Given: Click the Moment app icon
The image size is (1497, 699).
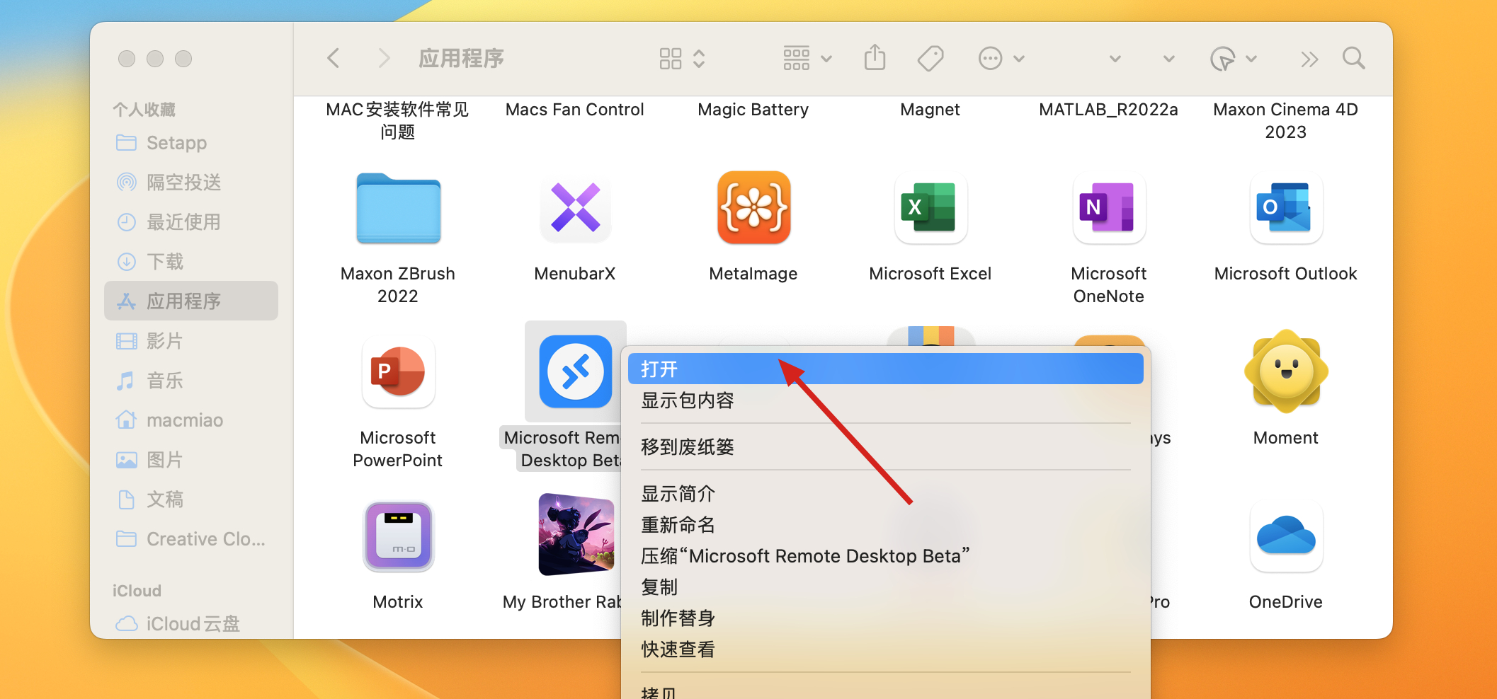Looking at the screenshot, I should (1285, 372).
